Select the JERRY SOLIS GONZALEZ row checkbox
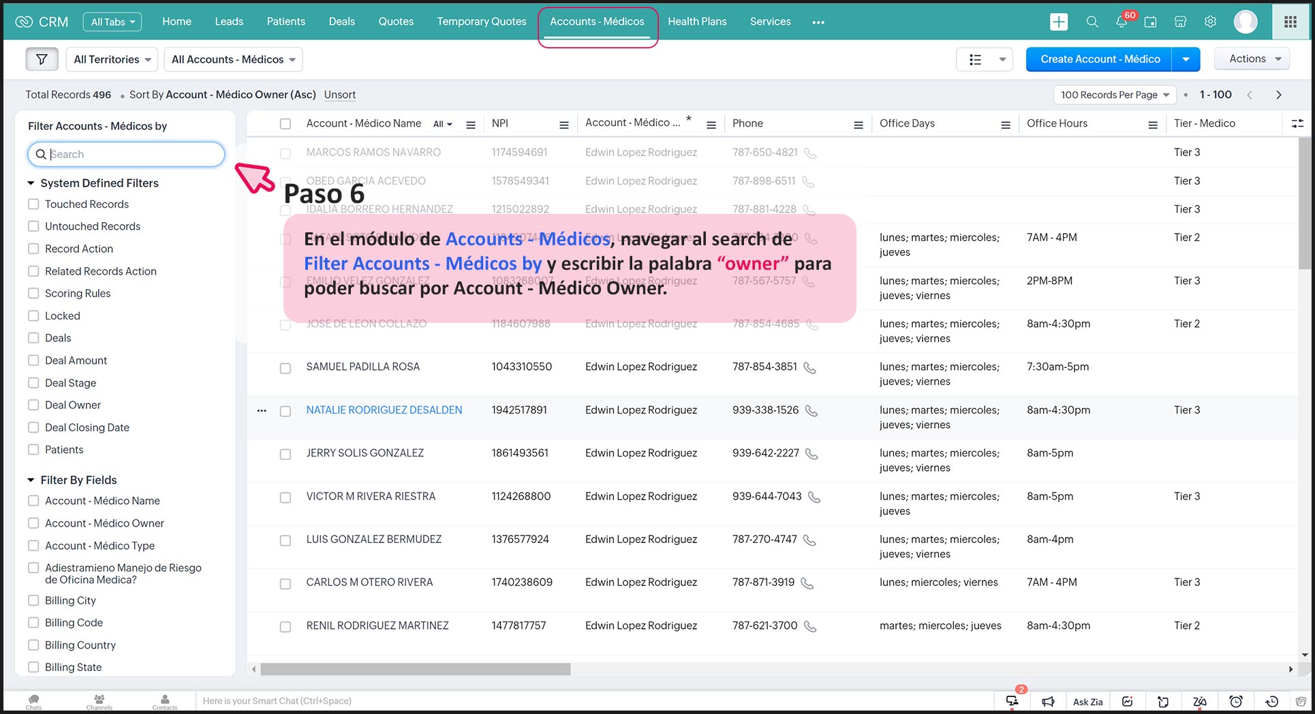This screenshot has height=714, width=1315. (x=285, y=454)
